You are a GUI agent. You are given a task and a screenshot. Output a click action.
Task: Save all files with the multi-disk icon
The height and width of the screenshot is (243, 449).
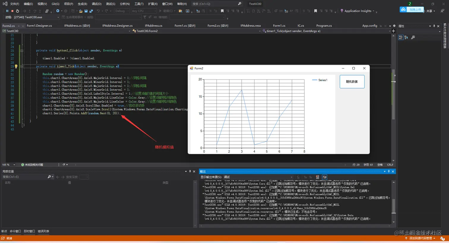[x=91, y=11]
